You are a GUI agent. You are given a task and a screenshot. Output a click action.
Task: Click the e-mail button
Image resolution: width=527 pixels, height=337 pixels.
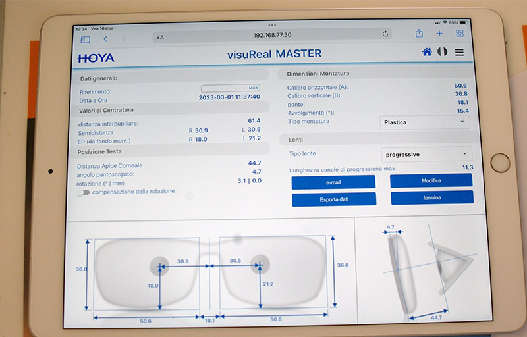tap(333, 182)
